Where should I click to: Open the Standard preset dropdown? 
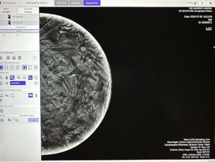pos(18,83)
